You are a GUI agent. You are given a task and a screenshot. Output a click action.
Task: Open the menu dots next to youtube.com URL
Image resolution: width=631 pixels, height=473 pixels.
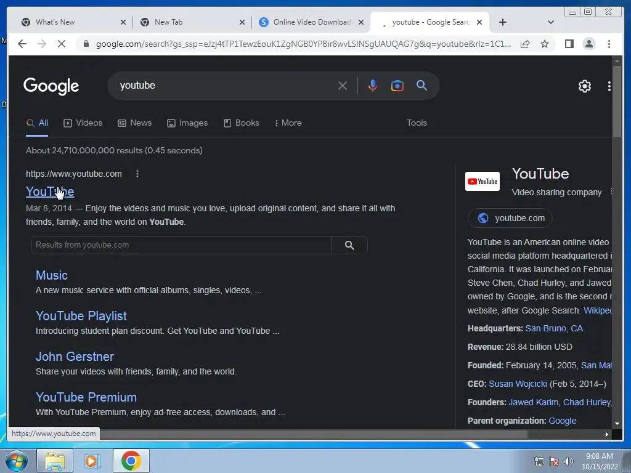click(137, 174)
